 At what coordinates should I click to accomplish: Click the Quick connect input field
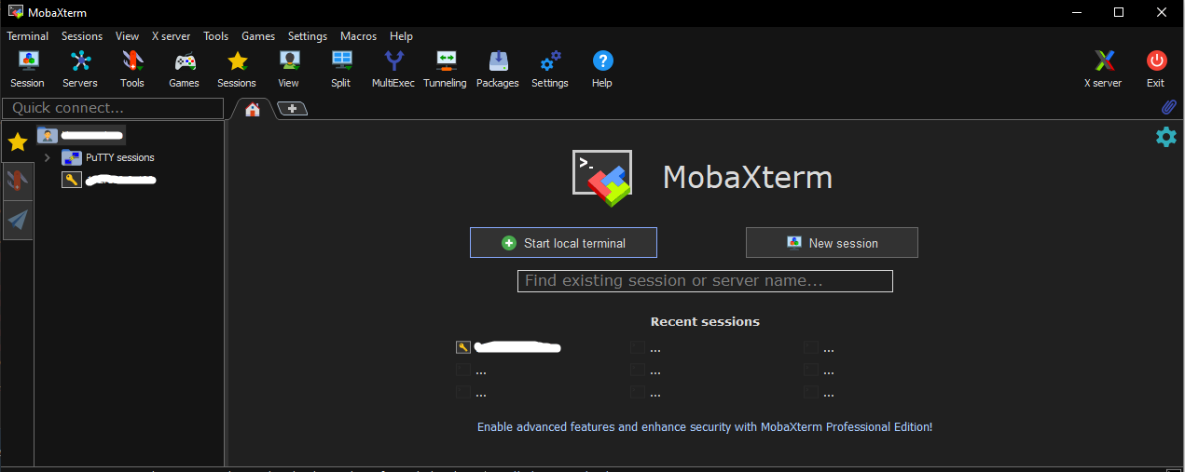pyautogui.click(x=113, y=108)
